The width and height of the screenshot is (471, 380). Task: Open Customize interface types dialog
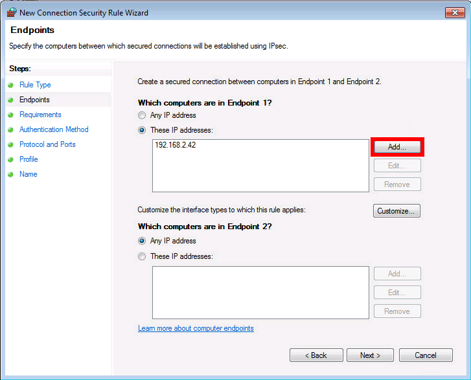click(x=396, y=211)
